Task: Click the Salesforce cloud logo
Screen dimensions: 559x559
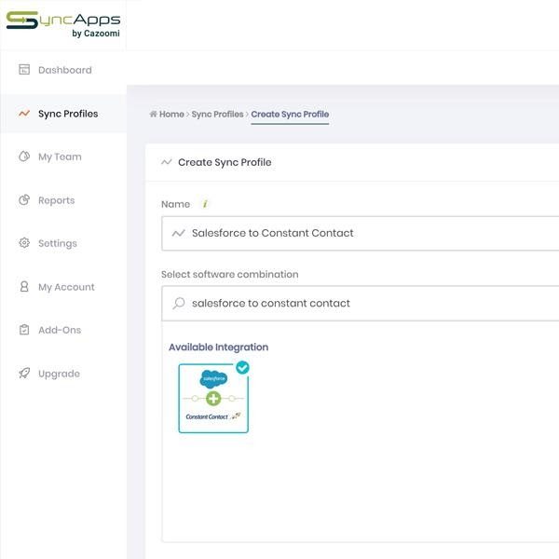Action: click(213, 378)
